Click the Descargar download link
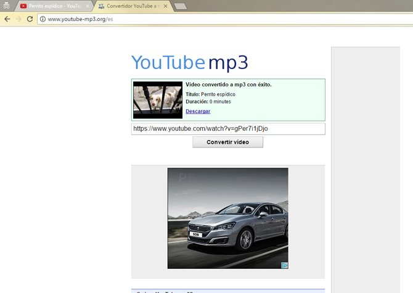This screenshot has height=293, width=413. pyautogui.click(x=198, y=111)
